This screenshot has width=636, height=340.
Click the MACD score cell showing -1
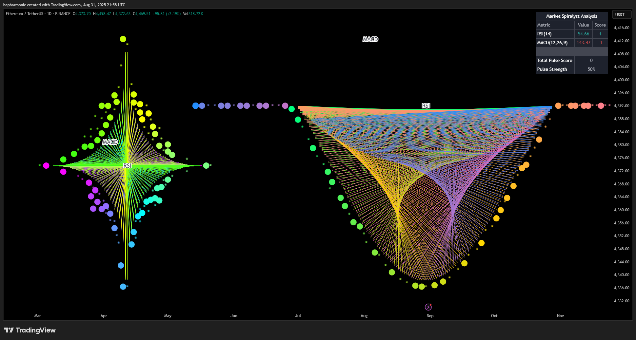(600, 43)
